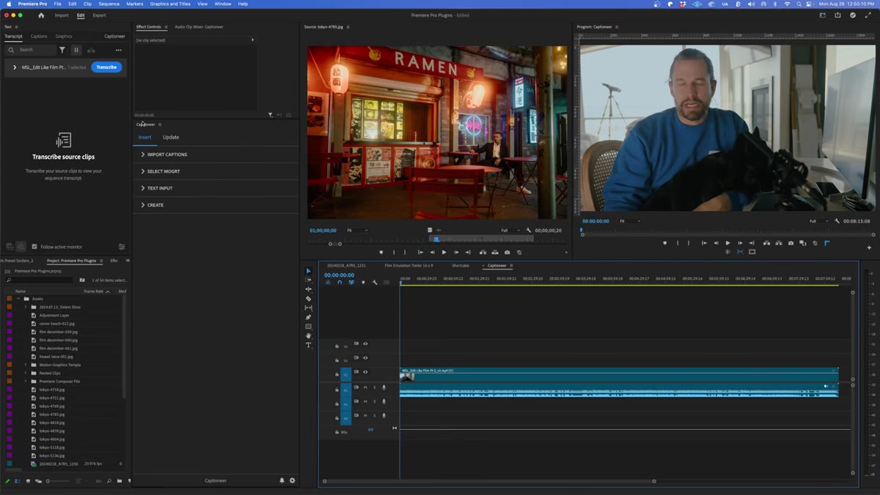The height and width of the screenshot is (495, 880).
Task: Open Audio Clip Mixer: Captioneer tab
Action: pyautogui.click(x=199, y=26)
